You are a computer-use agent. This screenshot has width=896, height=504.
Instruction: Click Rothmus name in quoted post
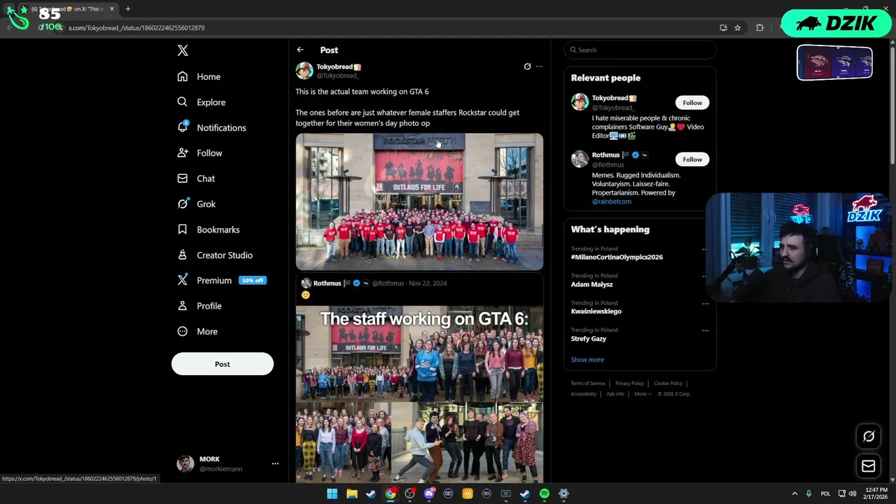[327, 283]
